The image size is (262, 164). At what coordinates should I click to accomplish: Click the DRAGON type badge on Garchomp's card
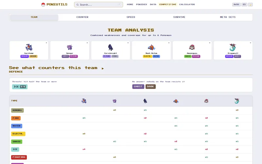point(25,56)
